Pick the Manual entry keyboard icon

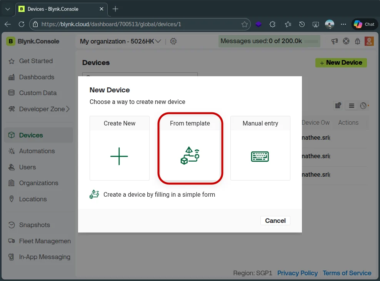[260, 156]
